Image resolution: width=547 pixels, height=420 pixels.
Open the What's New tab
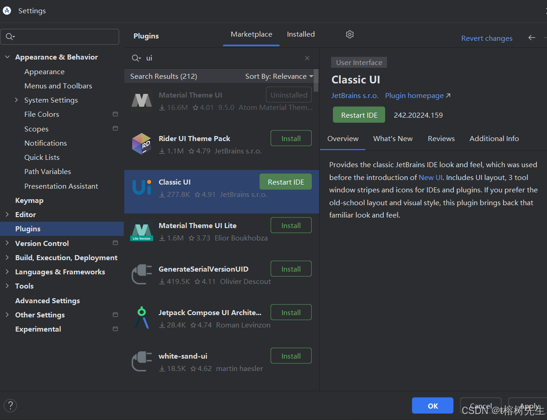point(393,139)
